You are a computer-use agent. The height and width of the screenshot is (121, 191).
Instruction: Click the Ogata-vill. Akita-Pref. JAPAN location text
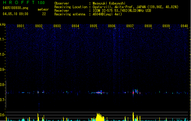coord(135,7)
